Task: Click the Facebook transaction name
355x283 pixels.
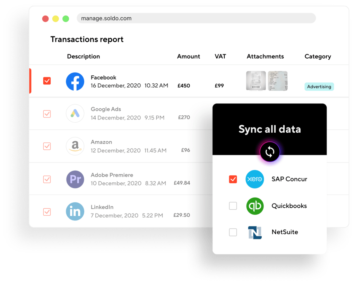Action: (103, 77)
